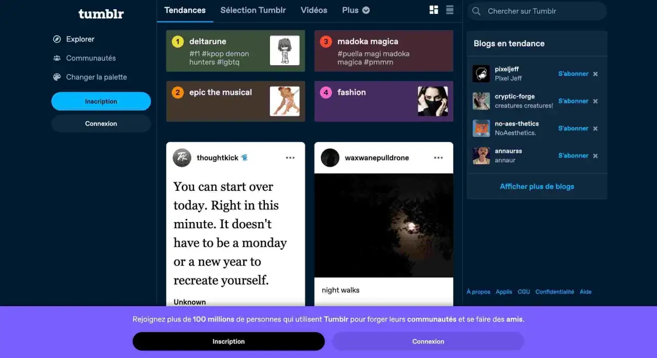Click Afficher plus de blogs
657x358 pixels.
[x=537, y=186]
